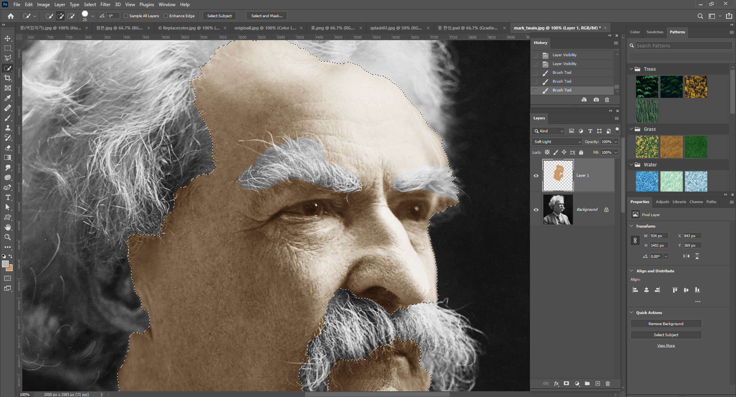Add layer style with fx icon
Screen dimensions: 736x397
[556, 384]
